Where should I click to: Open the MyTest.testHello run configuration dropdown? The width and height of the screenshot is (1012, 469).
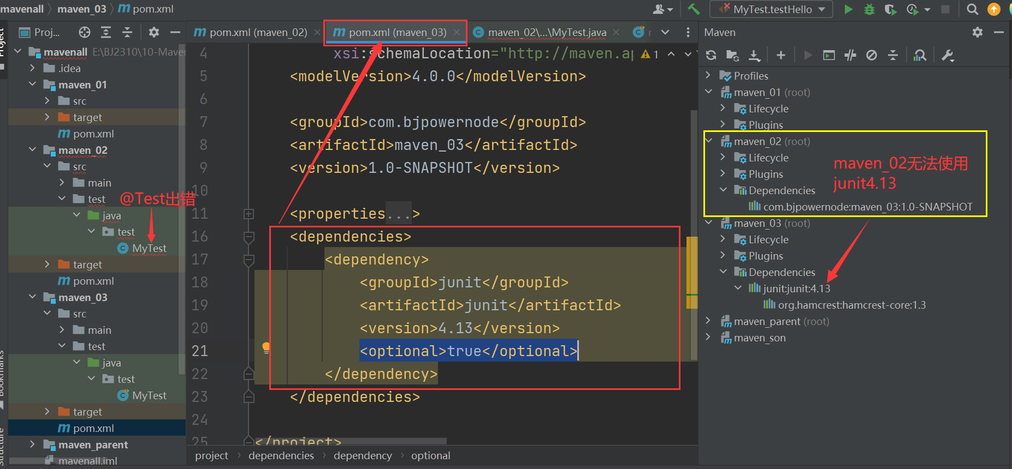[x=771, y=9]
